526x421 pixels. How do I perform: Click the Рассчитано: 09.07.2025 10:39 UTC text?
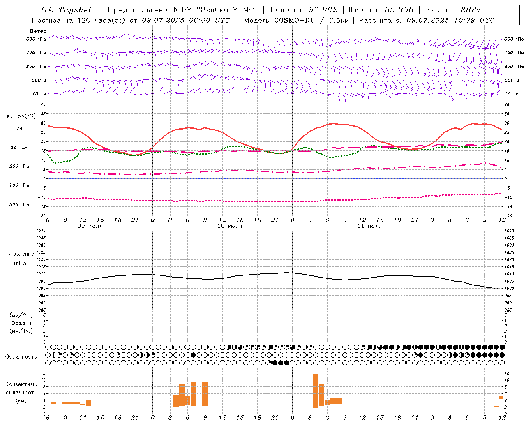coord(427,20)
